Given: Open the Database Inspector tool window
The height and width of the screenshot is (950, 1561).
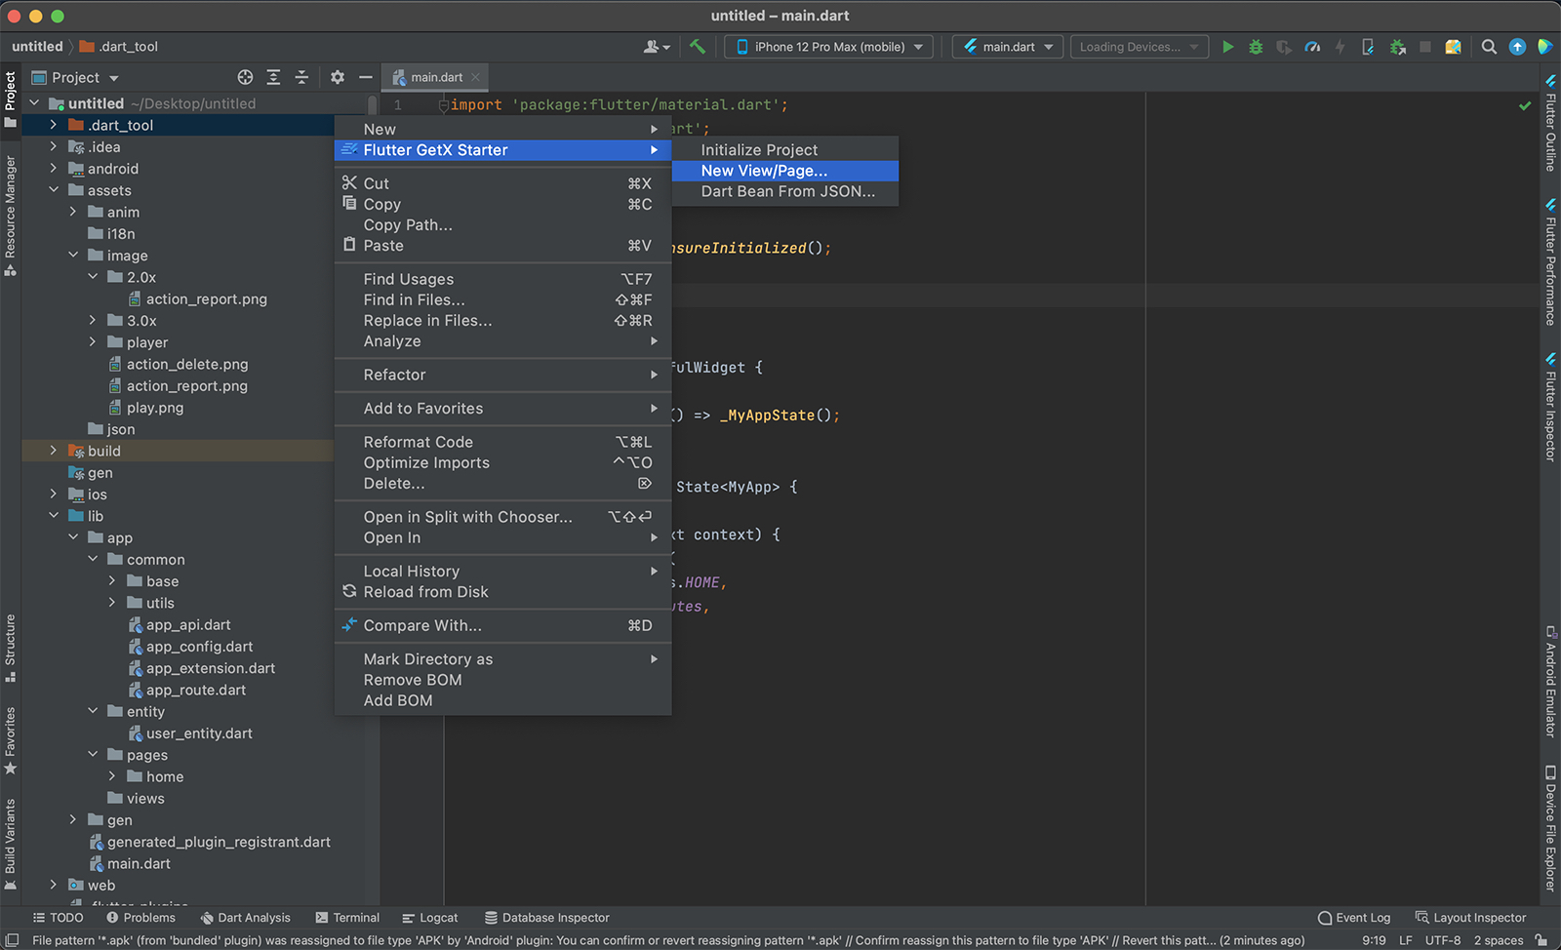Looking at the screenshot, I should click(546, 918).
